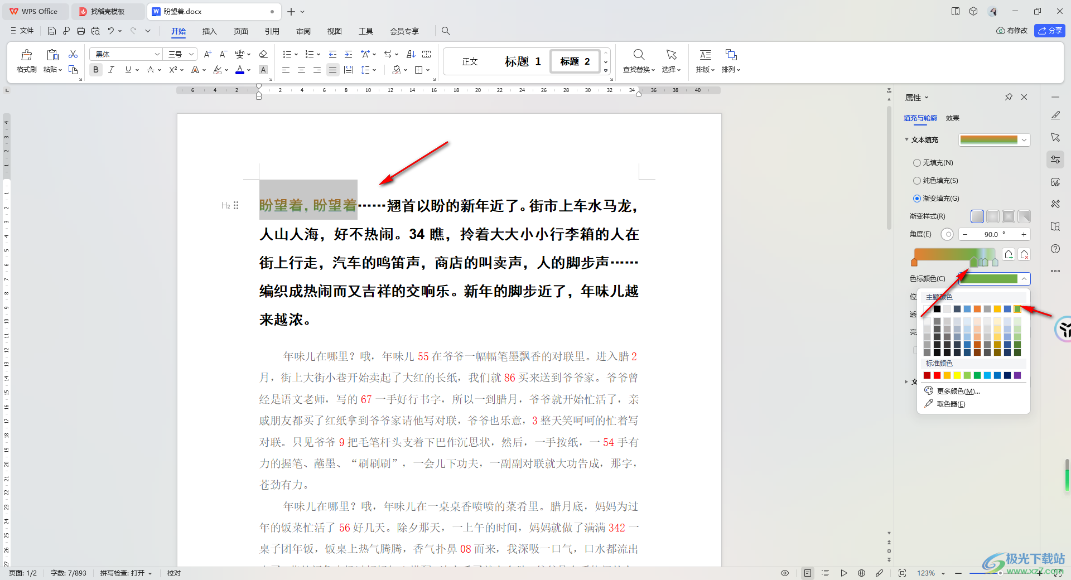
Task: Collapse the 文本填充 section triangle
Action: click(x=907, y=139)
